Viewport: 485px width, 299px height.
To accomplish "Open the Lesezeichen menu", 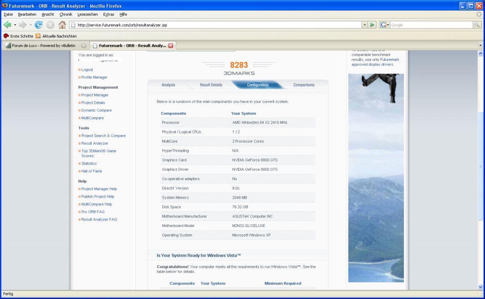I will (x=88, y=14).
